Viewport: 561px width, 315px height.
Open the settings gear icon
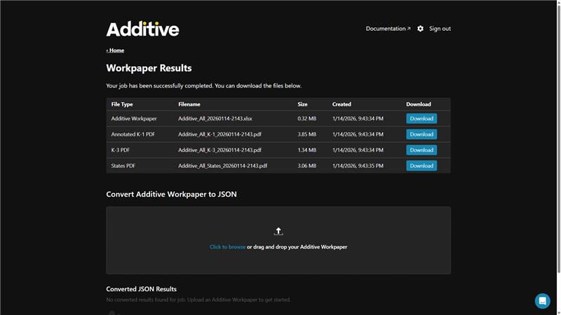(420, 29)
